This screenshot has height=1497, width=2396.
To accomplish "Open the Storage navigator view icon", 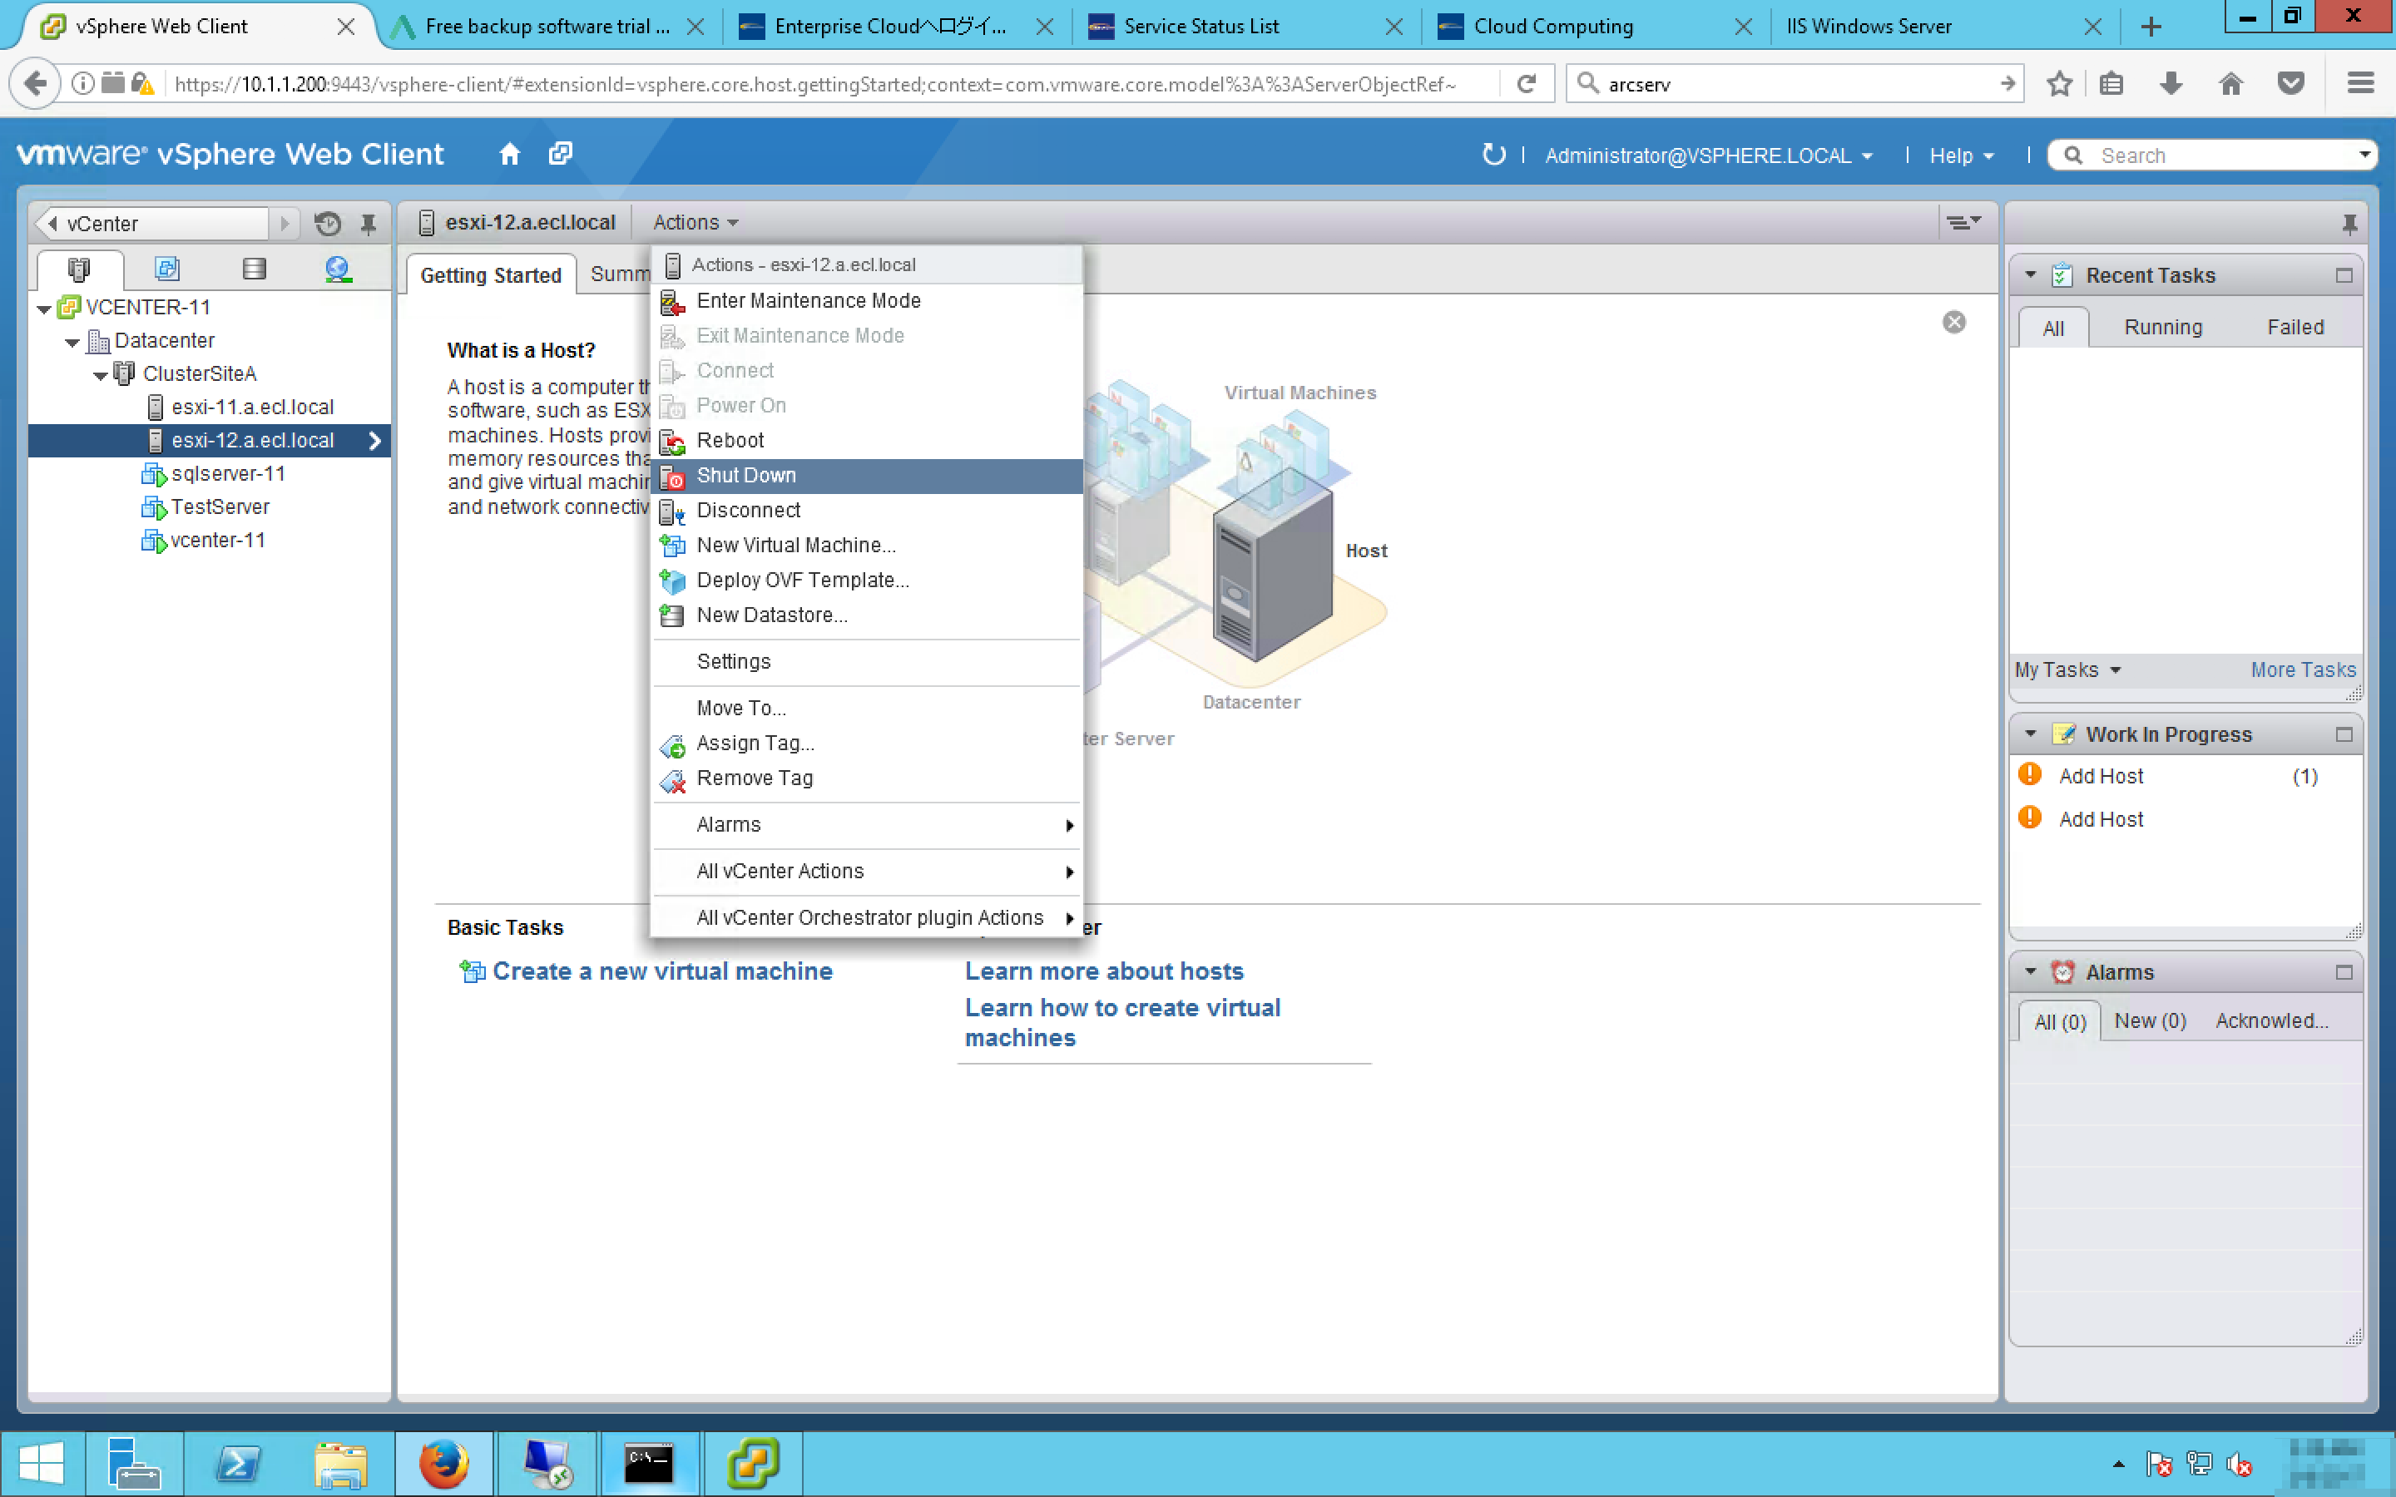I will pyautogui.click(x=254, y=269).
